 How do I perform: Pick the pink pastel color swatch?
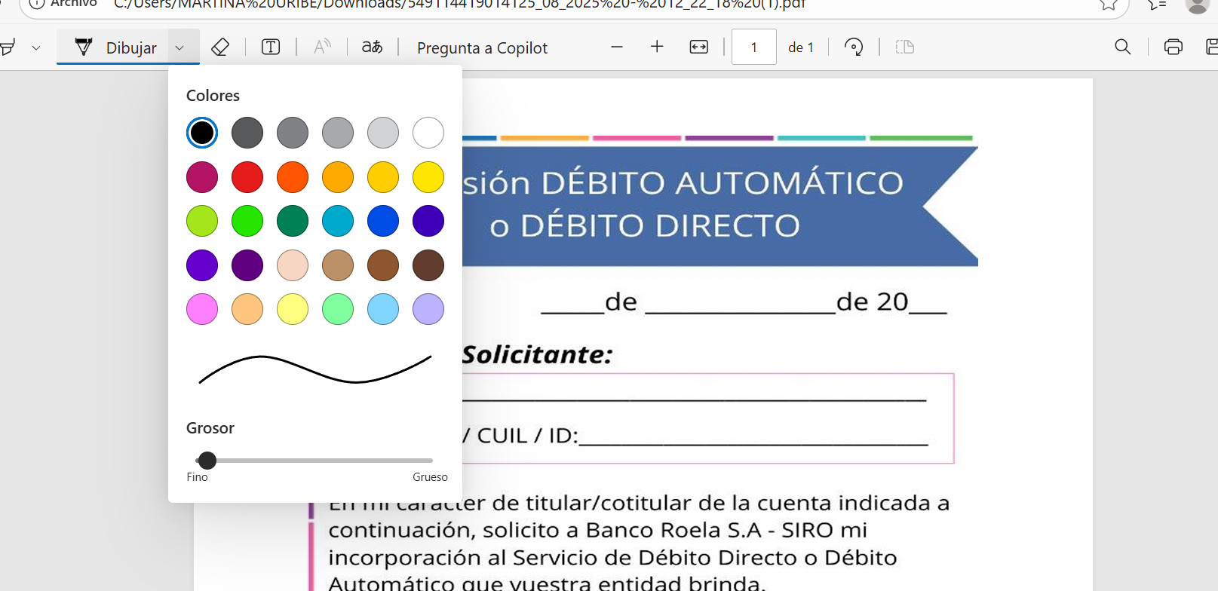point(202,309)
